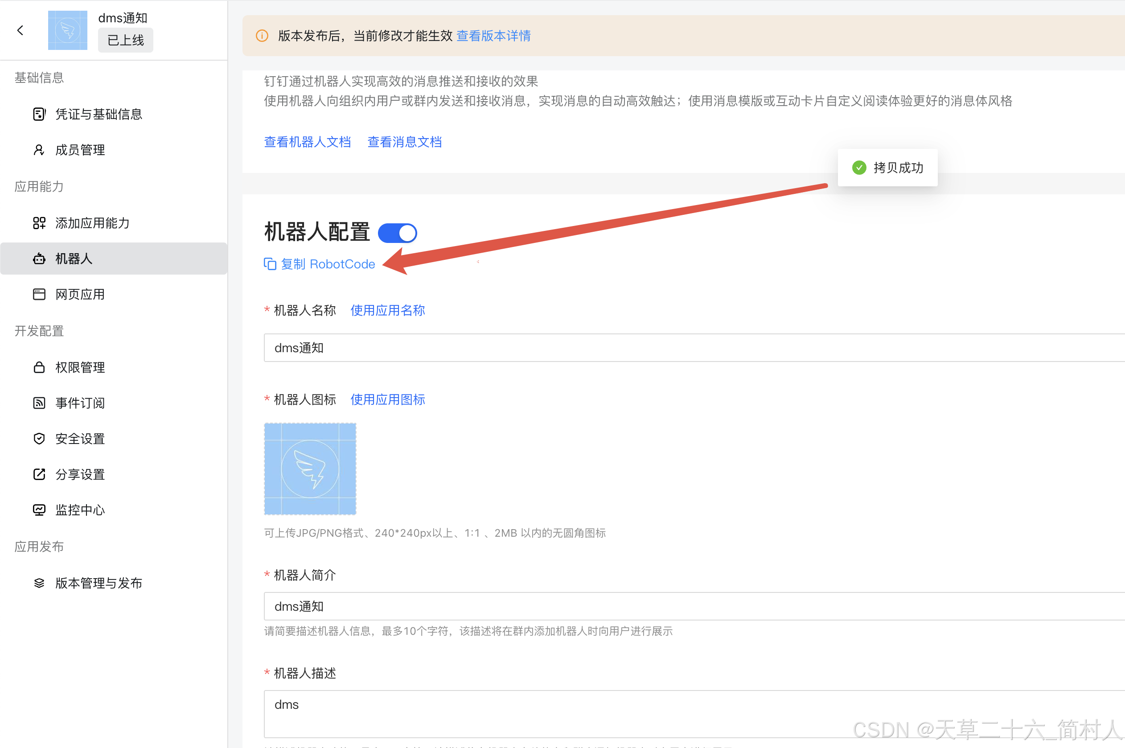Open the 查看机器人文档 link
The width and height of the screenshot is (1125, 748).
(307, 142)
